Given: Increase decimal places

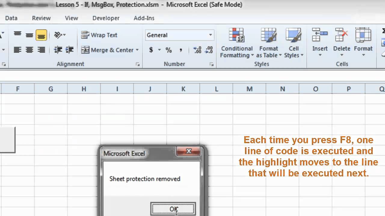Looking at the screenshot, I should coord(197,50).
